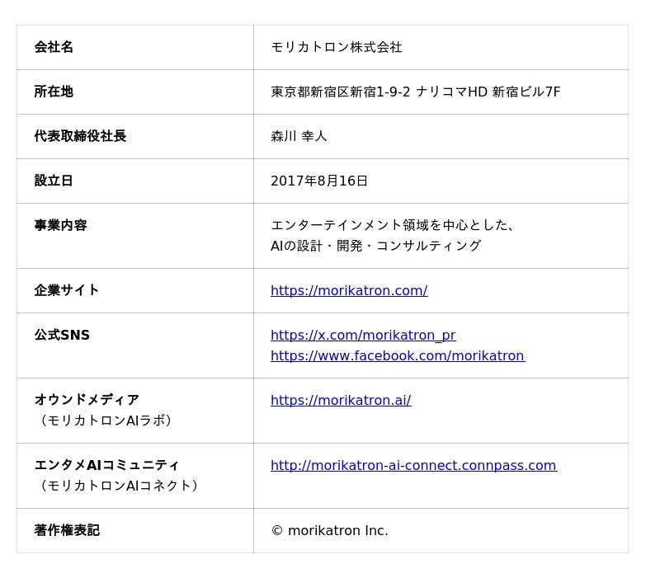
Task: Click the founding date 2017年8月16日
Action: pos(319,181)
